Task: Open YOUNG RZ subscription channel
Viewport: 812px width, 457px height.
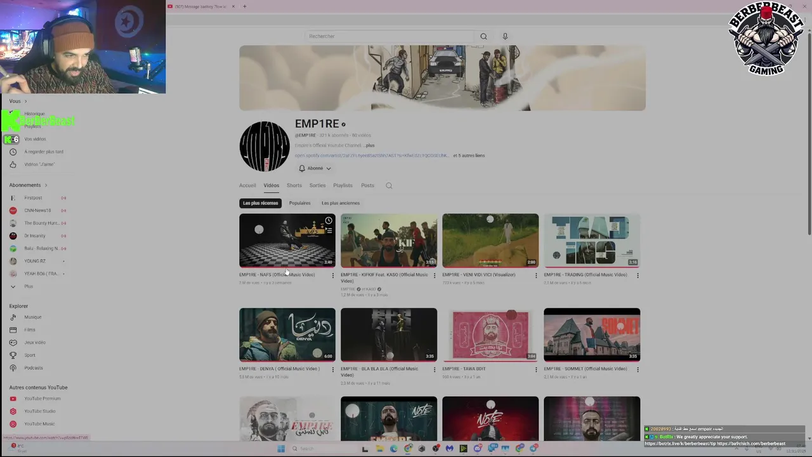Action: pos(35,262)
